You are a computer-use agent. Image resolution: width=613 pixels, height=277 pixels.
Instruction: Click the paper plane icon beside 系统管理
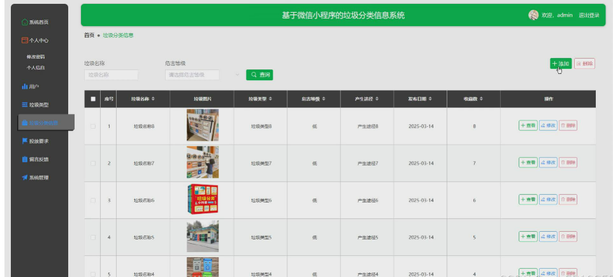coord(25,178)
